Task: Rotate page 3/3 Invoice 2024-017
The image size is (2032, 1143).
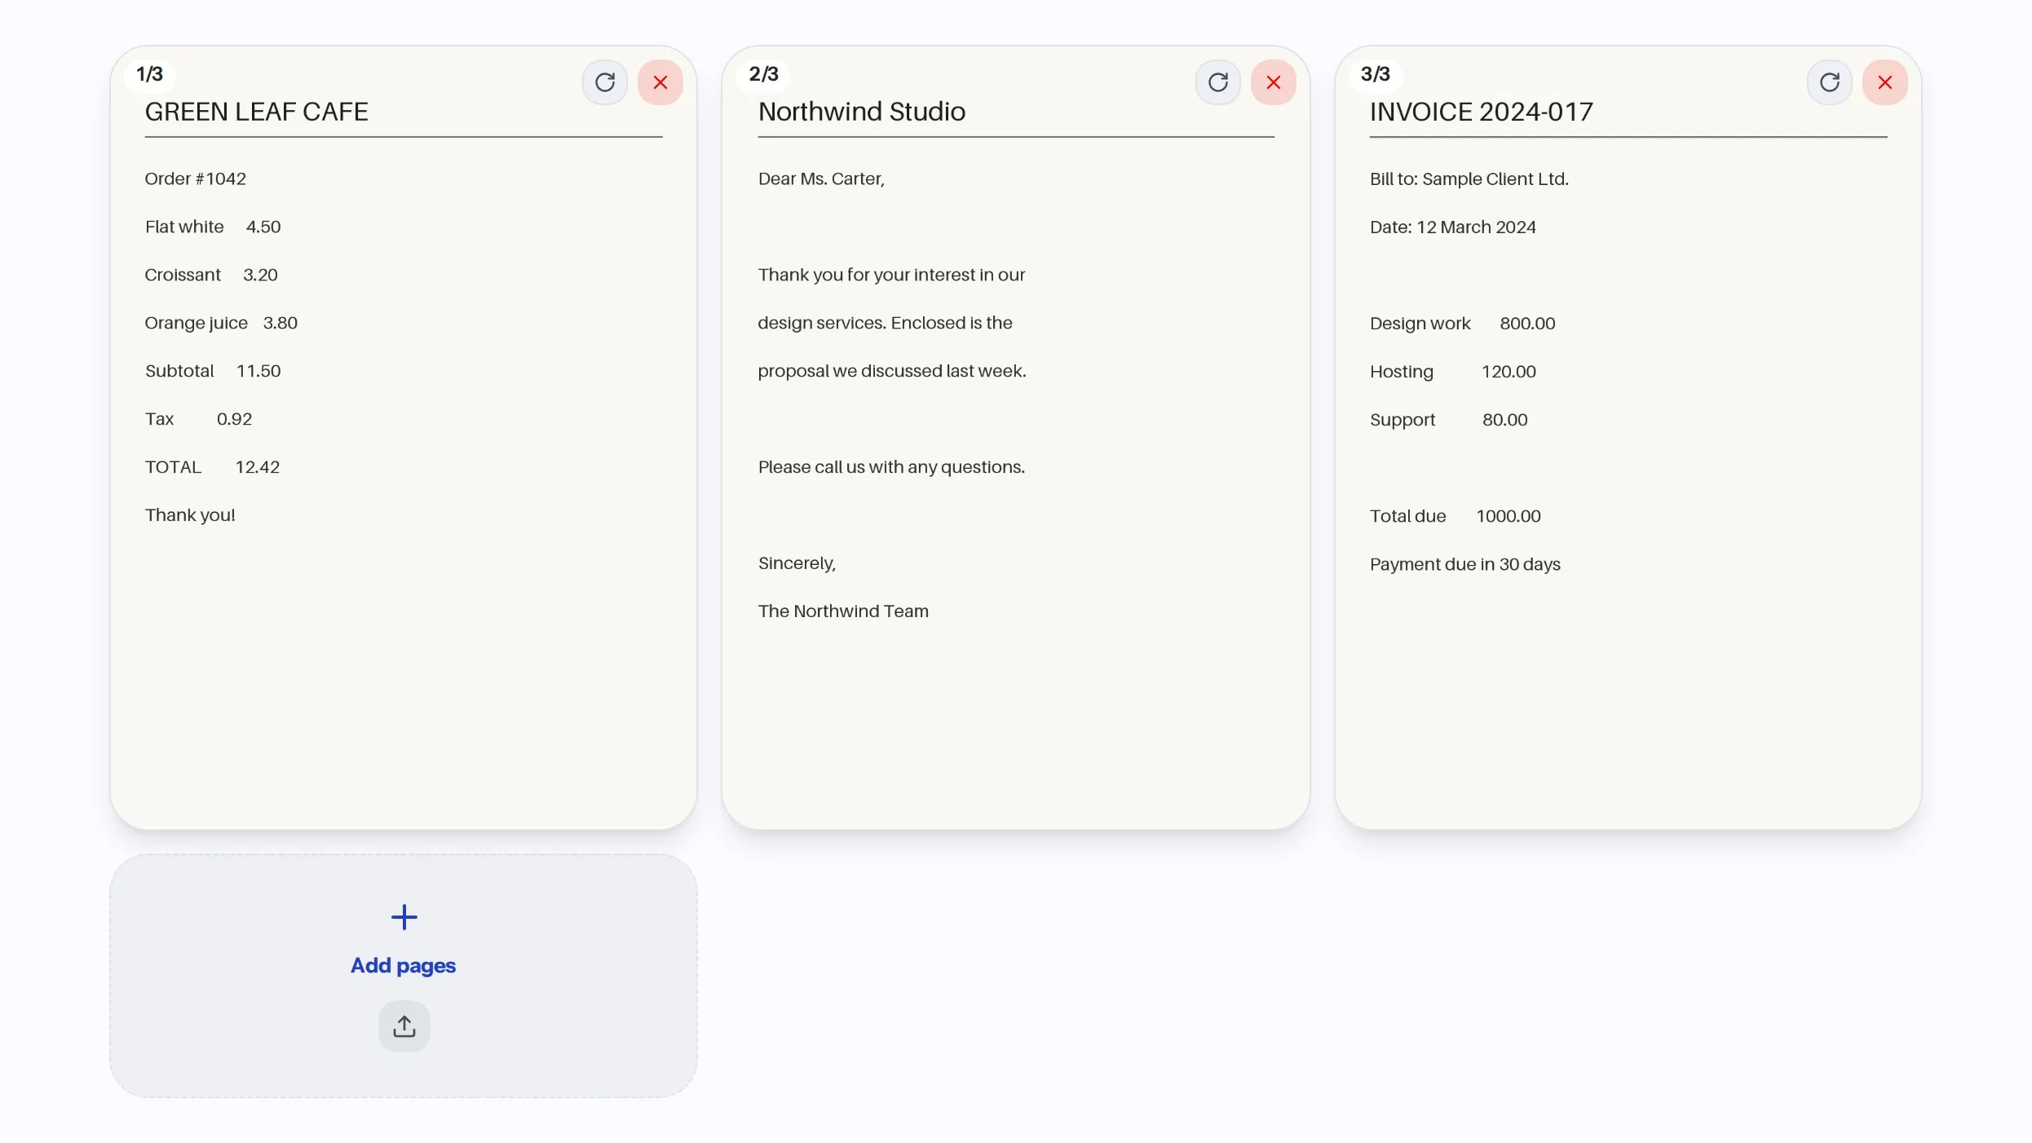Action: point(1829,82)
